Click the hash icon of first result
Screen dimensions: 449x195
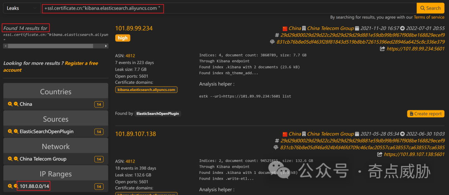pos(277,35)
